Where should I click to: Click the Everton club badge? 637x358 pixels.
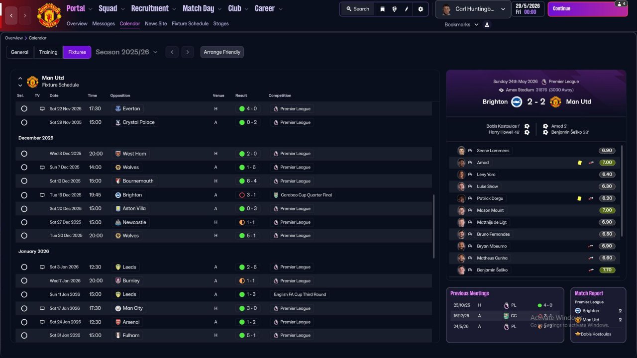[118, 108]
